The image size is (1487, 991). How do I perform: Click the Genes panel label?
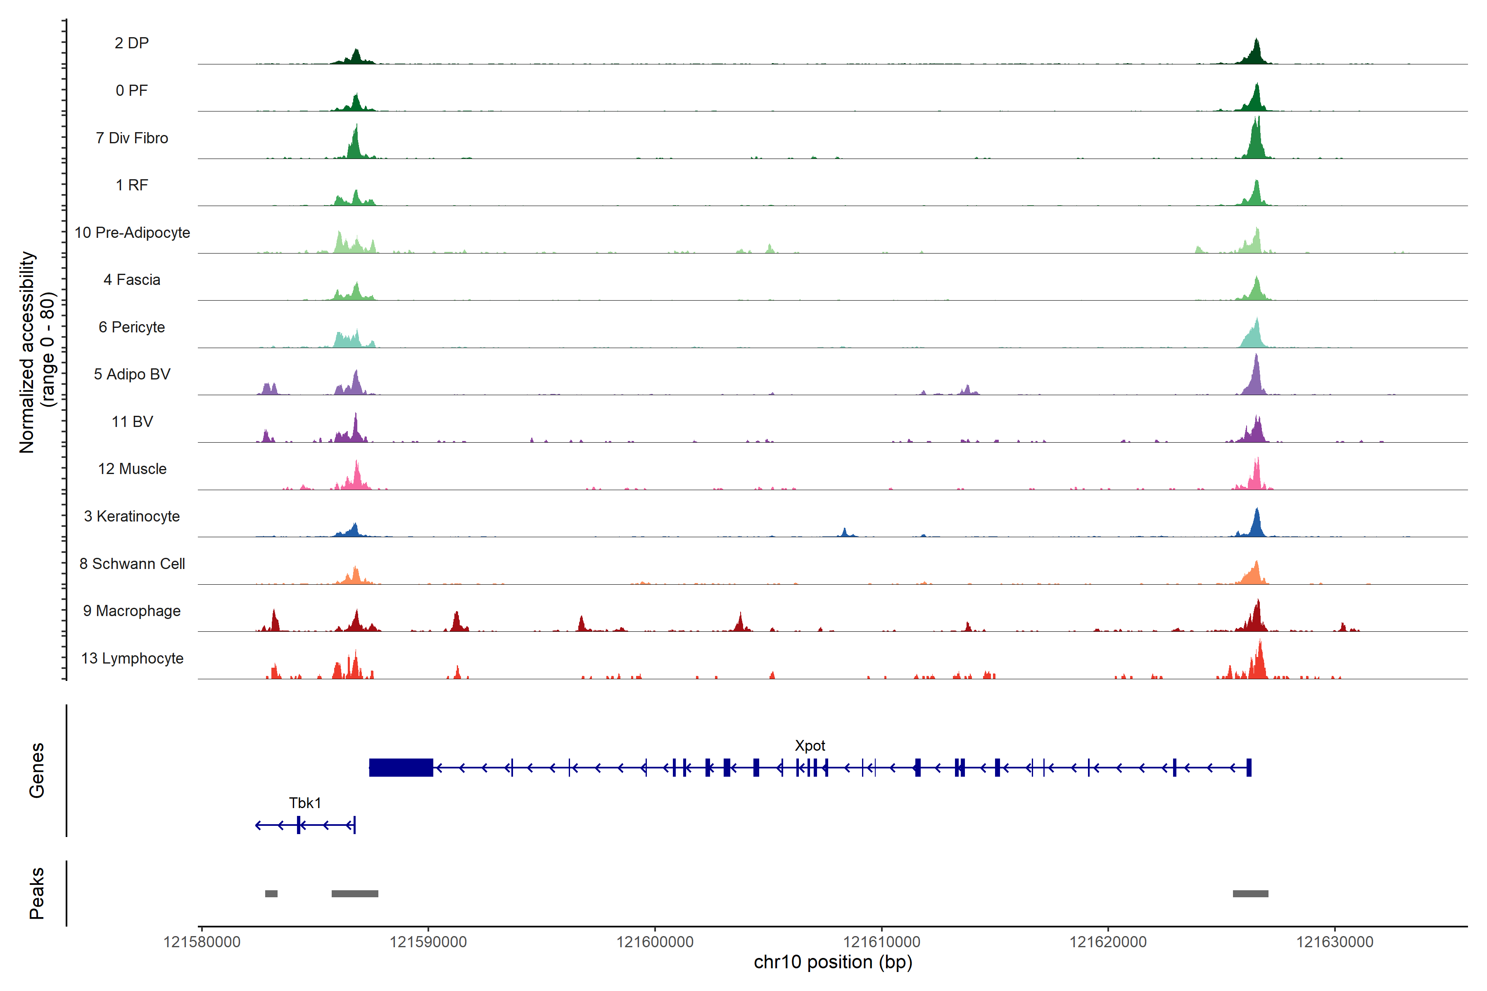(x=37, y=770)
